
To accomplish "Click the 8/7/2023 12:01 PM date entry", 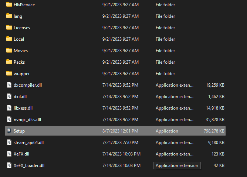I will pyautogui.click(x=120, y=131).
